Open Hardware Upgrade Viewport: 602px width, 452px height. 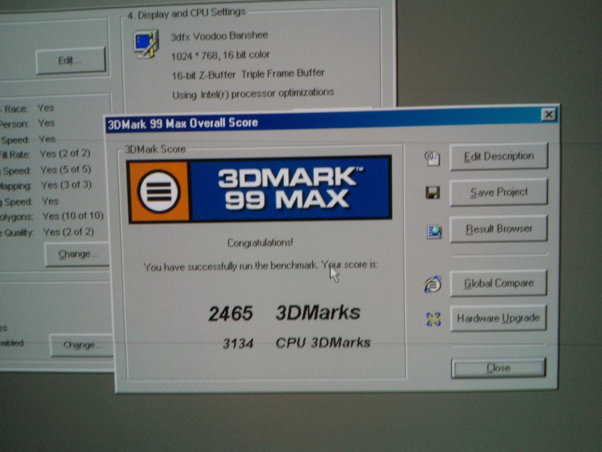(x=499, y=318)
